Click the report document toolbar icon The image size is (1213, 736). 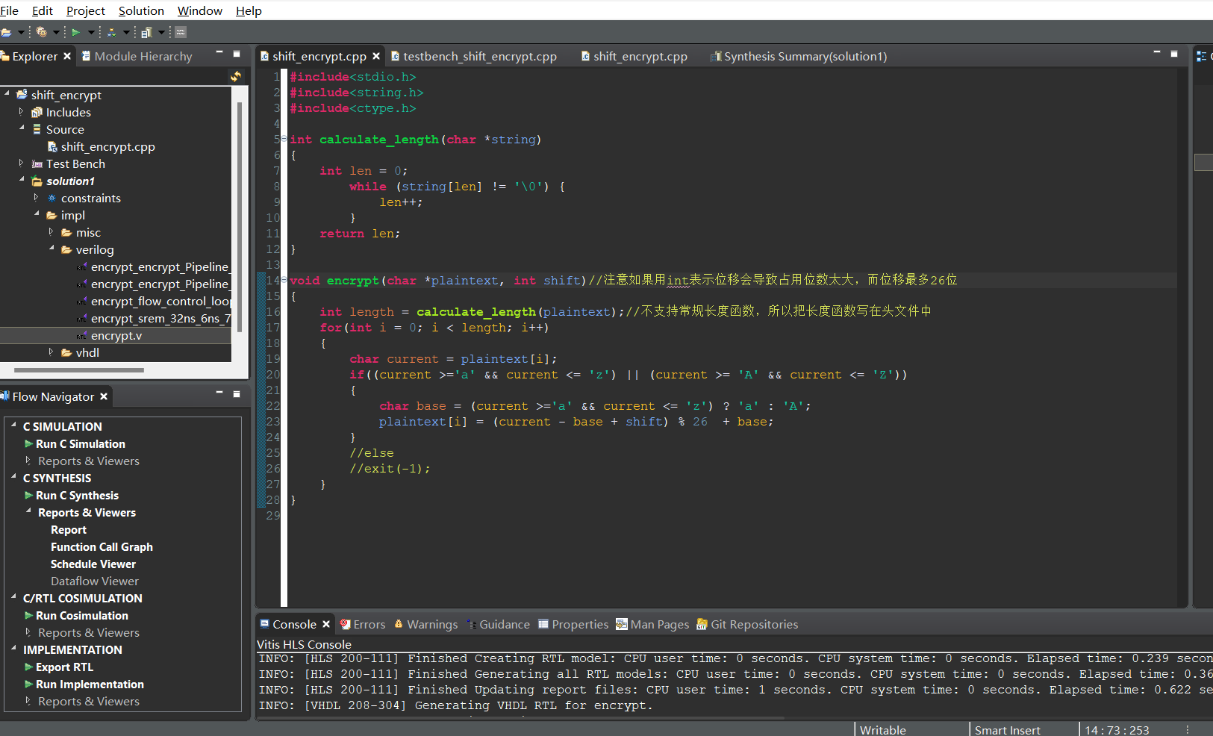click(146, 32)
